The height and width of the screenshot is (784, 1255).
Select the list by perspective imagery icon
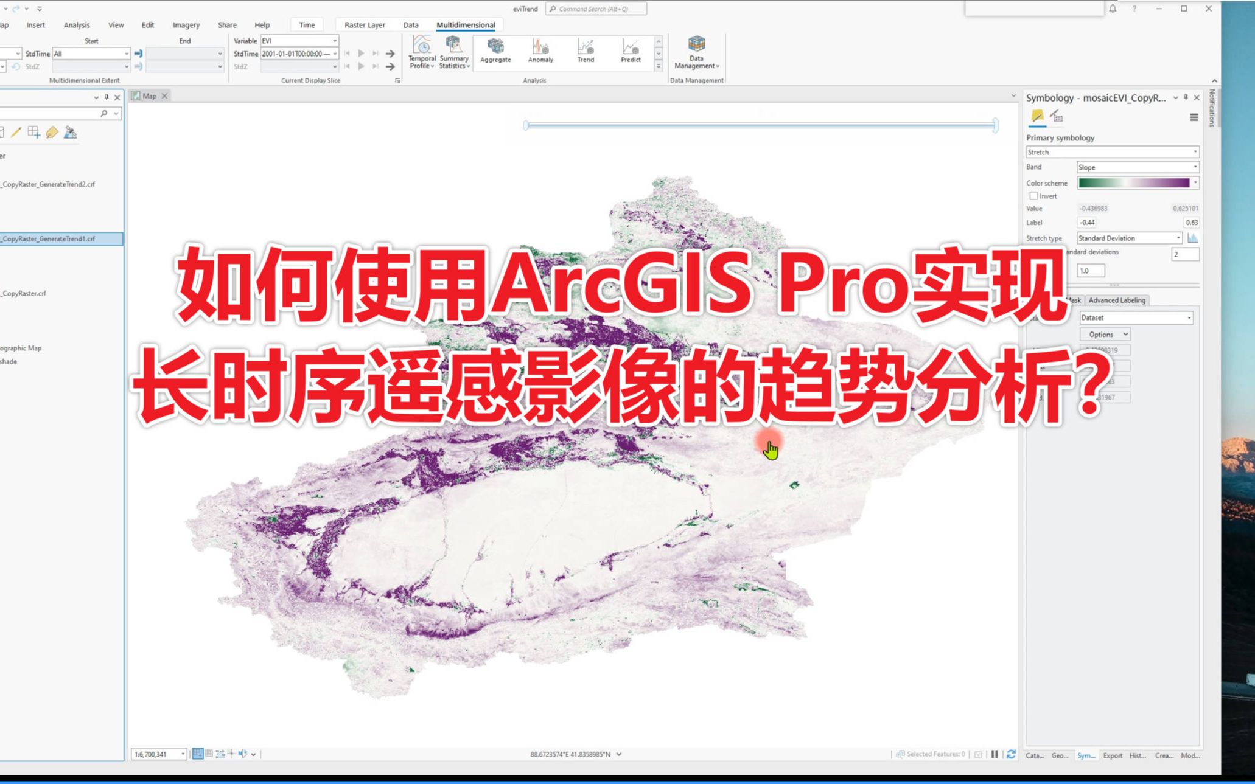click(x=70, y=132)
